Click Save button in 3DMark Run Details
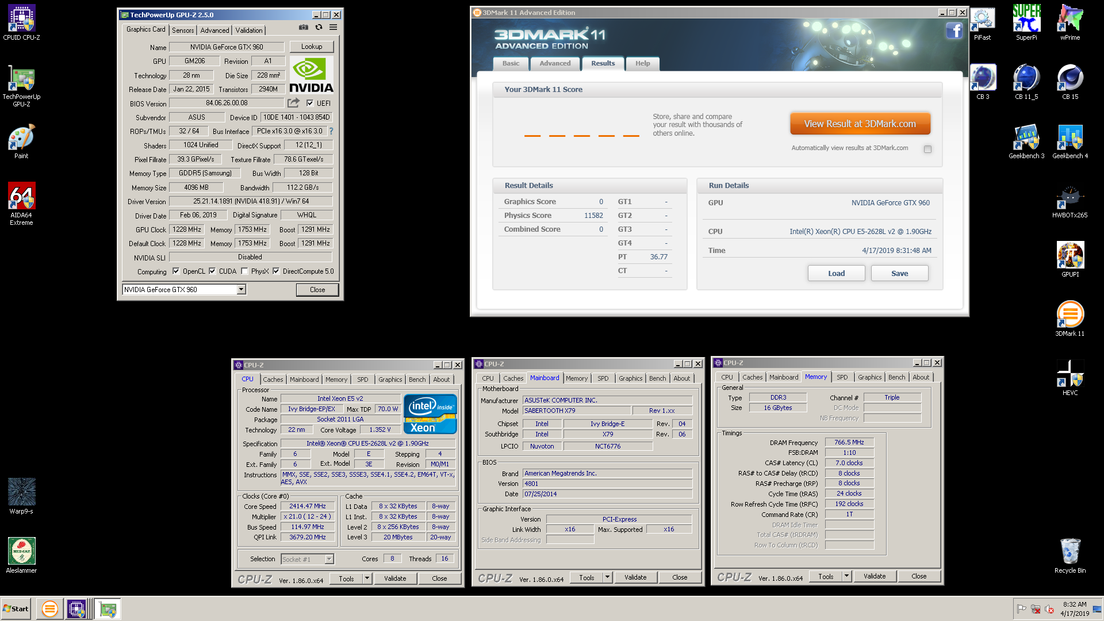The width and height of the screenshot is (1104, 621). pos(899,273)
